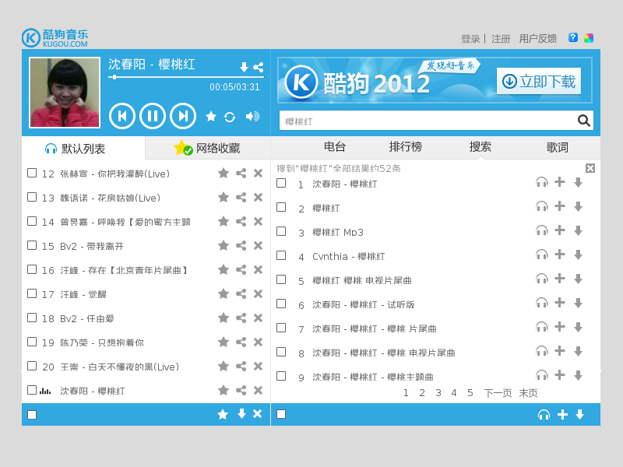Star track 12 张赫宣 in playlist
Viewport: 623px width, 467px height.
(224, 173)
